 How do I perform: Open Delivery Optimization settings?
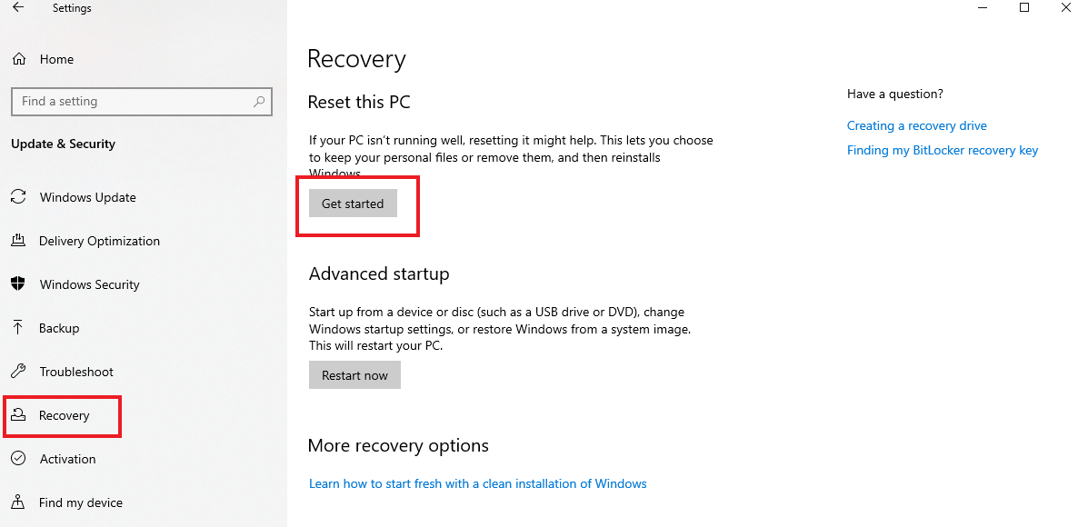pos(20,241)
